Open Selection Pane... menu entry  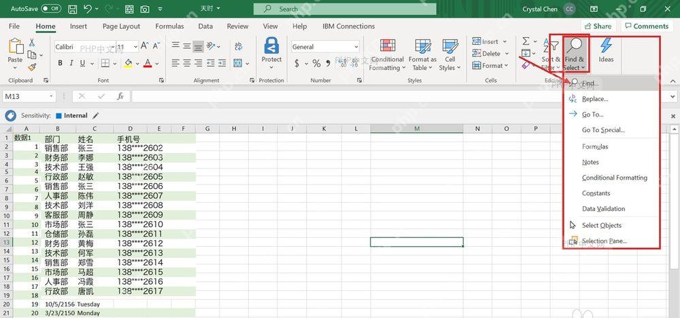[611, 241]
